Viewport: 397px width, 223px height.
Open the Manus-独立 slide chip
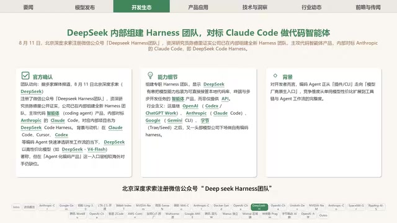tap(230, 215)
